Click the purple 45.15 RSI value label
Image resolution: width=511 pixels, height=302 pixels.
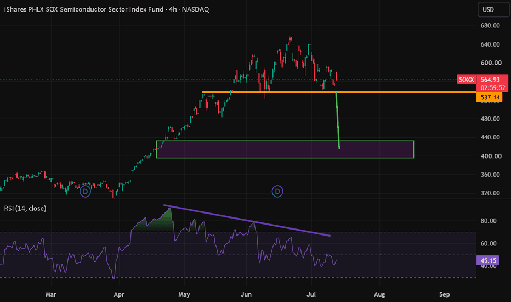[488, 260]
